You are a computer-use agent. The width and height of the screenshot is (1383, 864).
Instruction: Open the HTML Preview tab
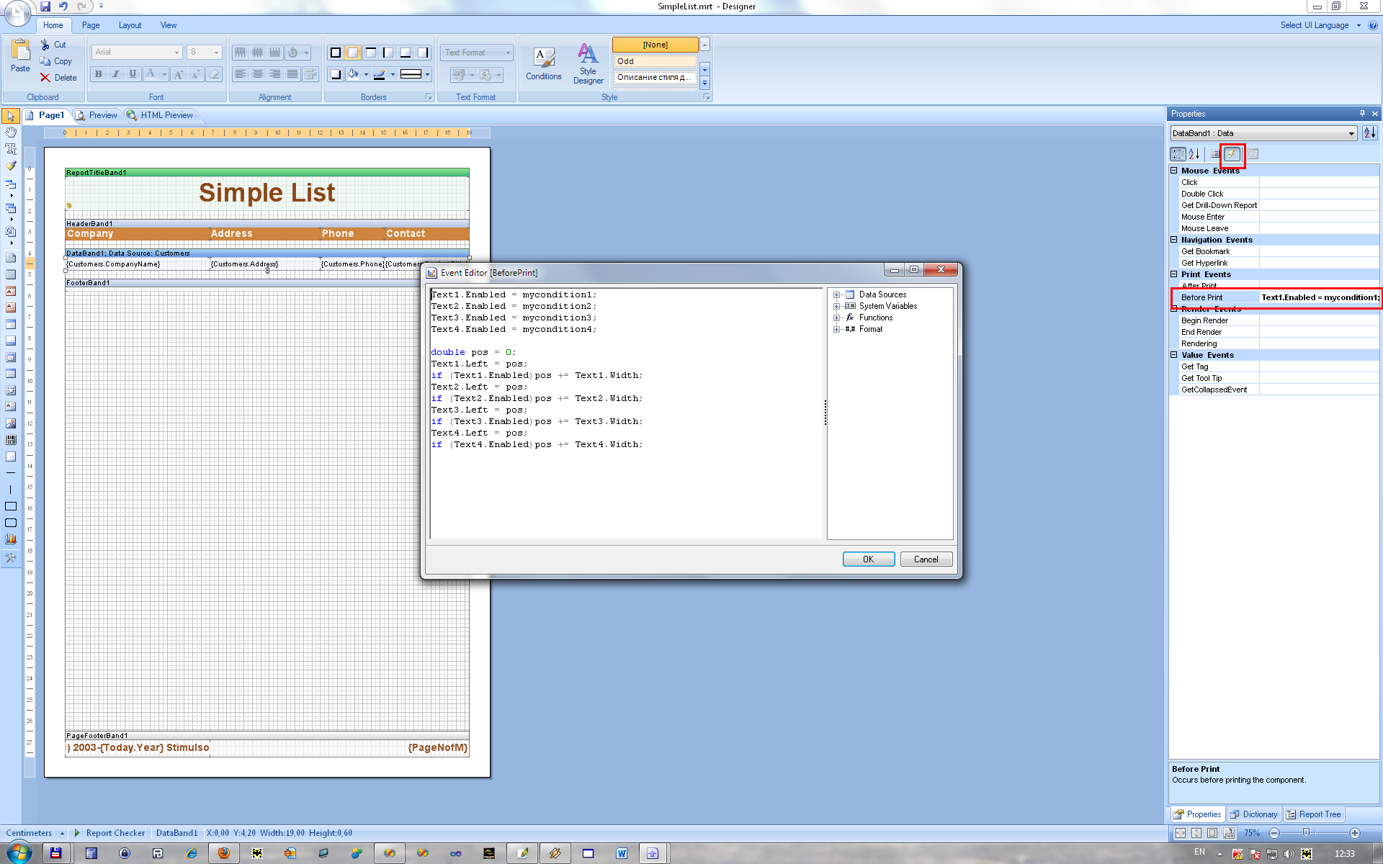pyautogui.click(x=161, y=115)
